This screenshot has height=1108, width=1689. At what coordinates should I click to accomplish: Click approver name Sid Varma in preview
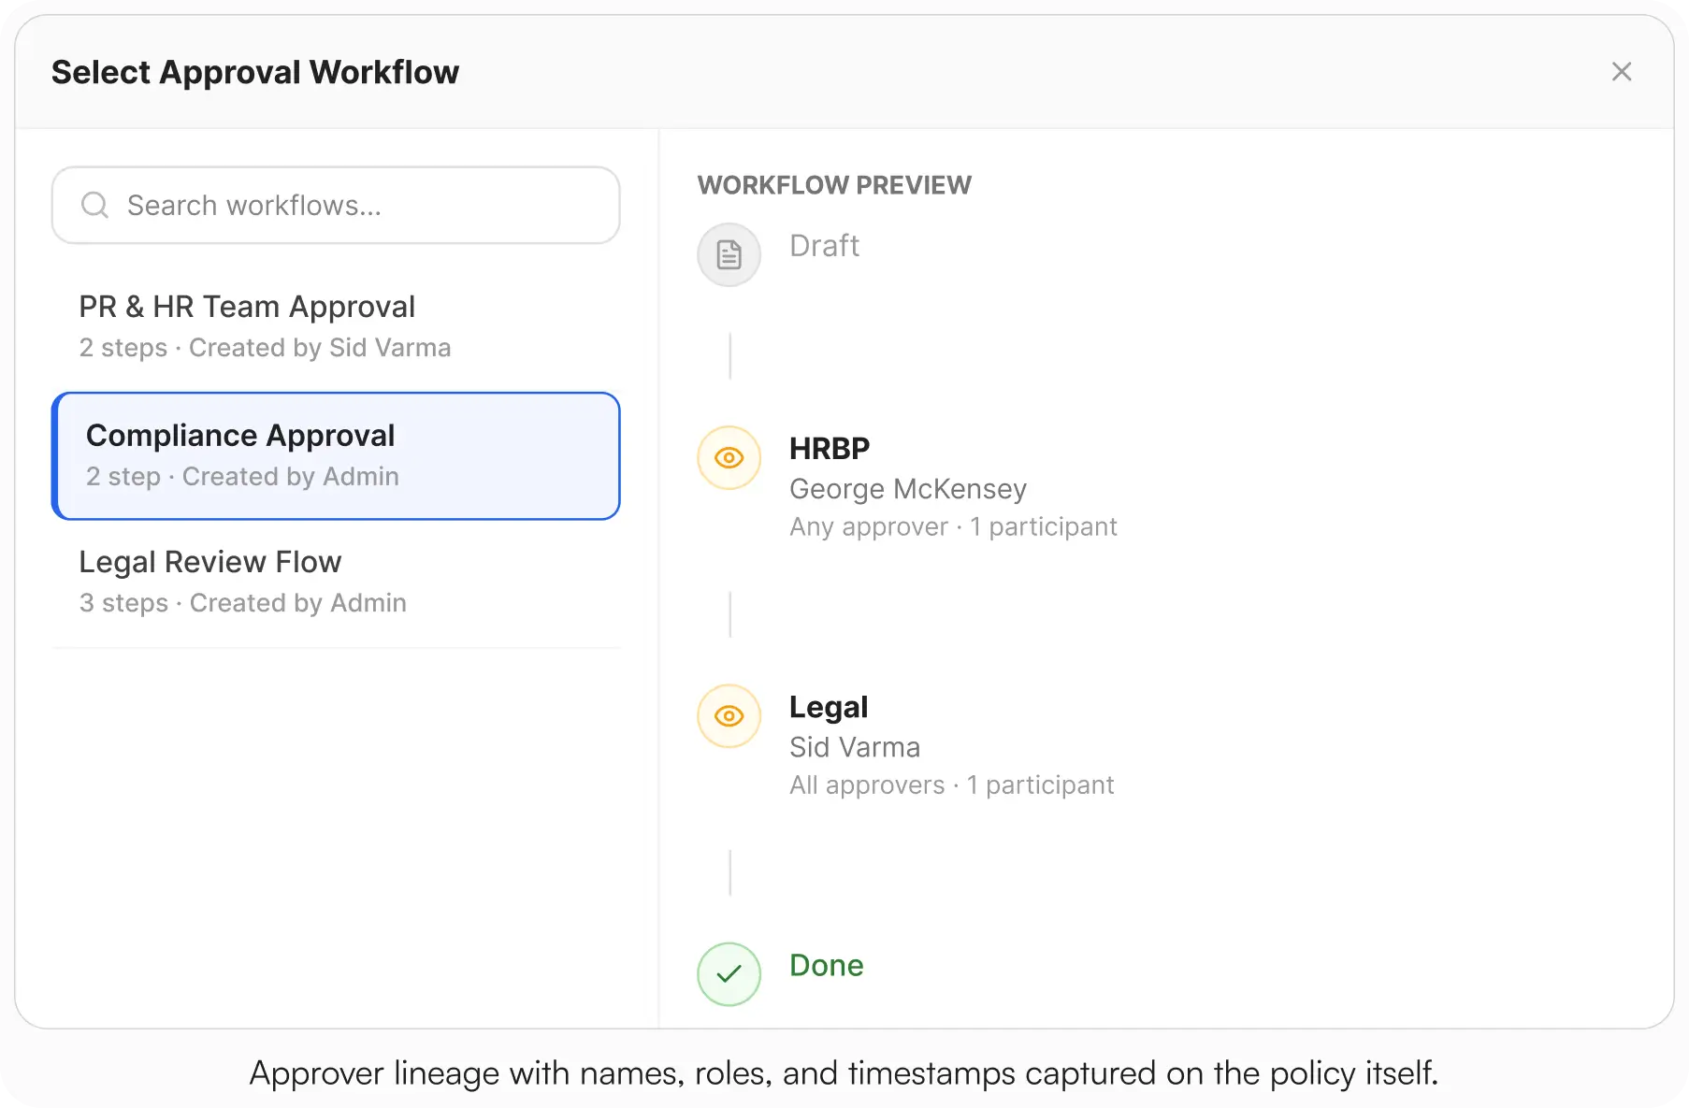(855, 747)
